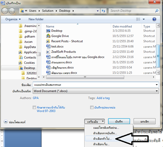Click the search magnifier icon

point(157,11)
